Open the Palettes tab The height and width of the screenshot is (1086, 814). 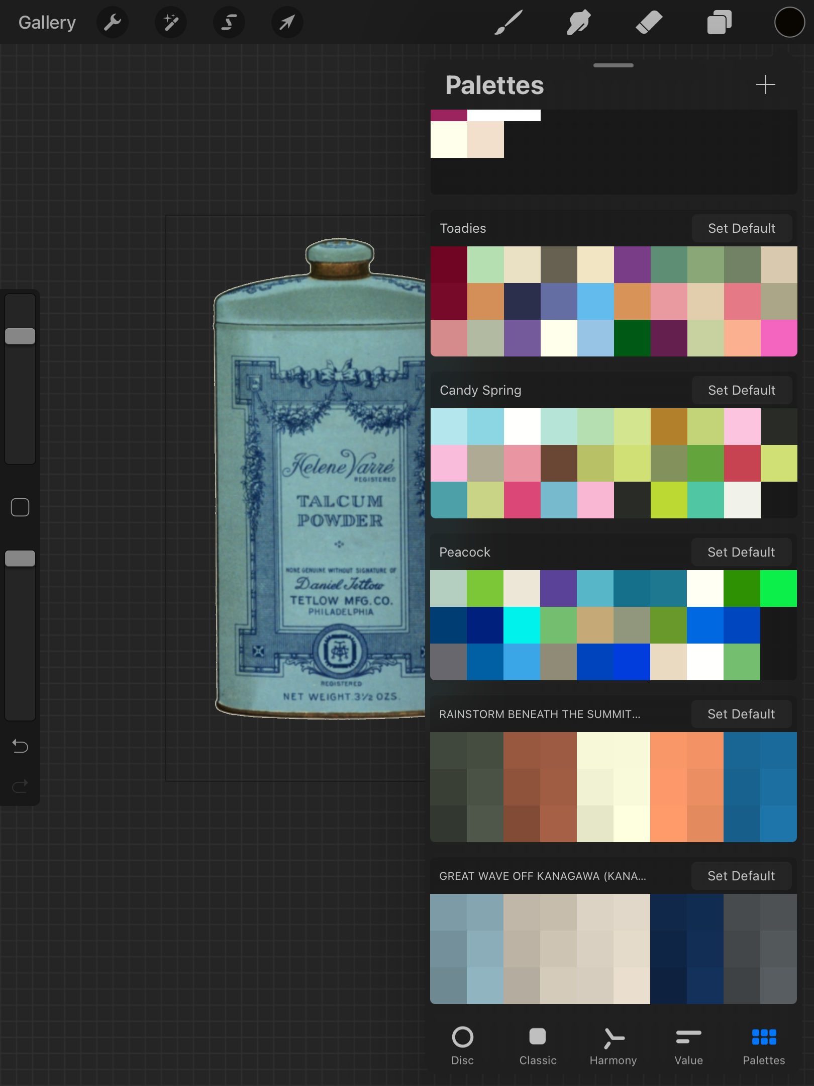[x=764, y=1046]
